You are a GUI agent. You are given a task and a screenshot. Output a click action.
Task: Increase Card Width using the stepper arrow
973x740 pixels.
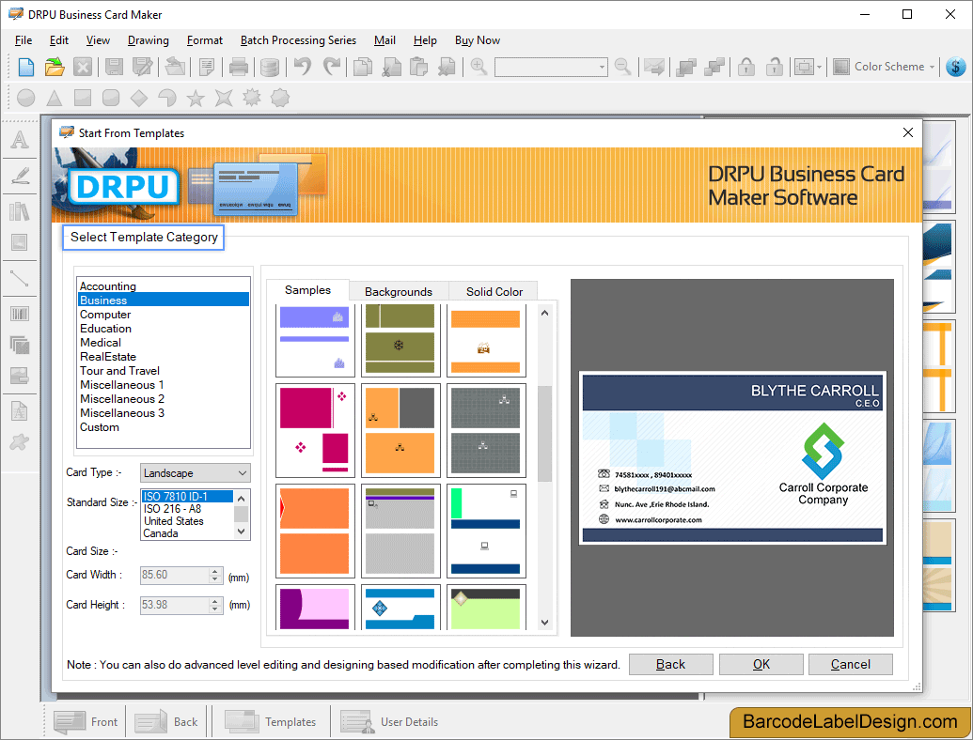[x=215, y=570]
